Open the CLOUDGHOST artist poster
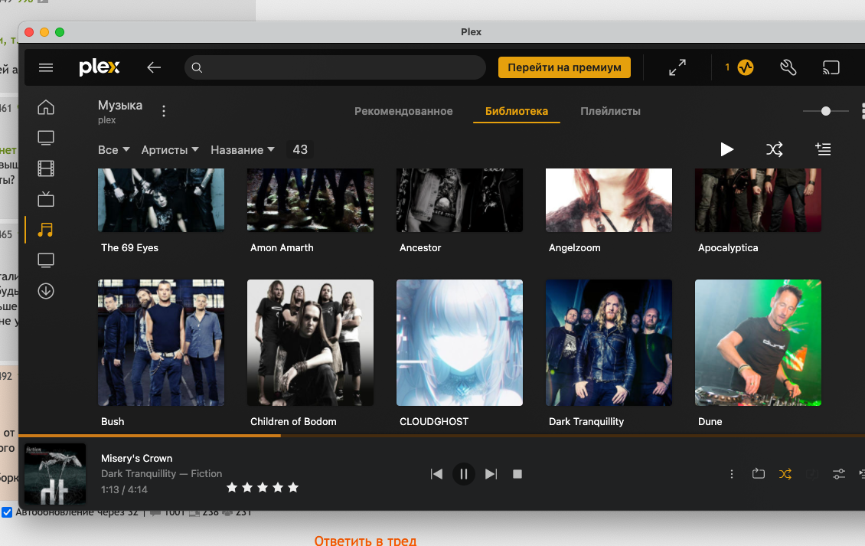 point(459,342)
